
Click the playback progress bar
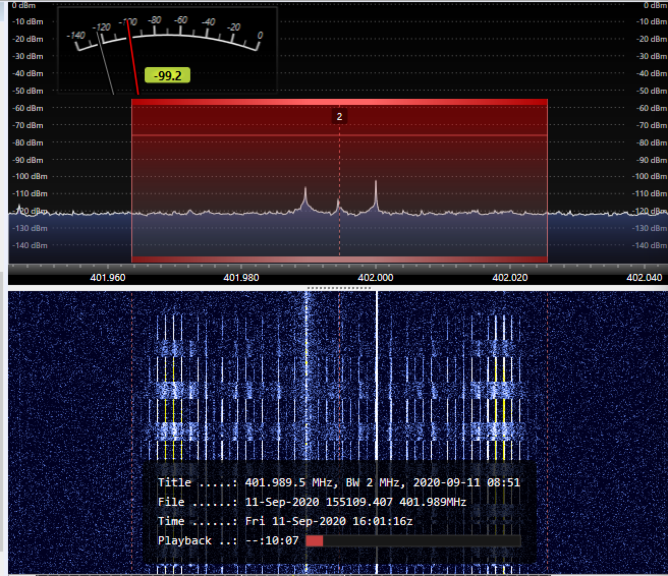coord(413,540)
